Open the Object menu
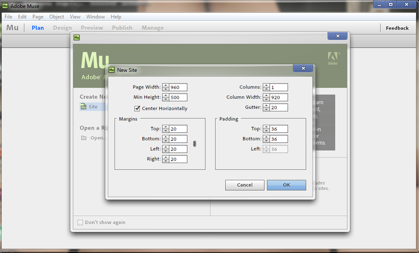 [x=57, y=16]
